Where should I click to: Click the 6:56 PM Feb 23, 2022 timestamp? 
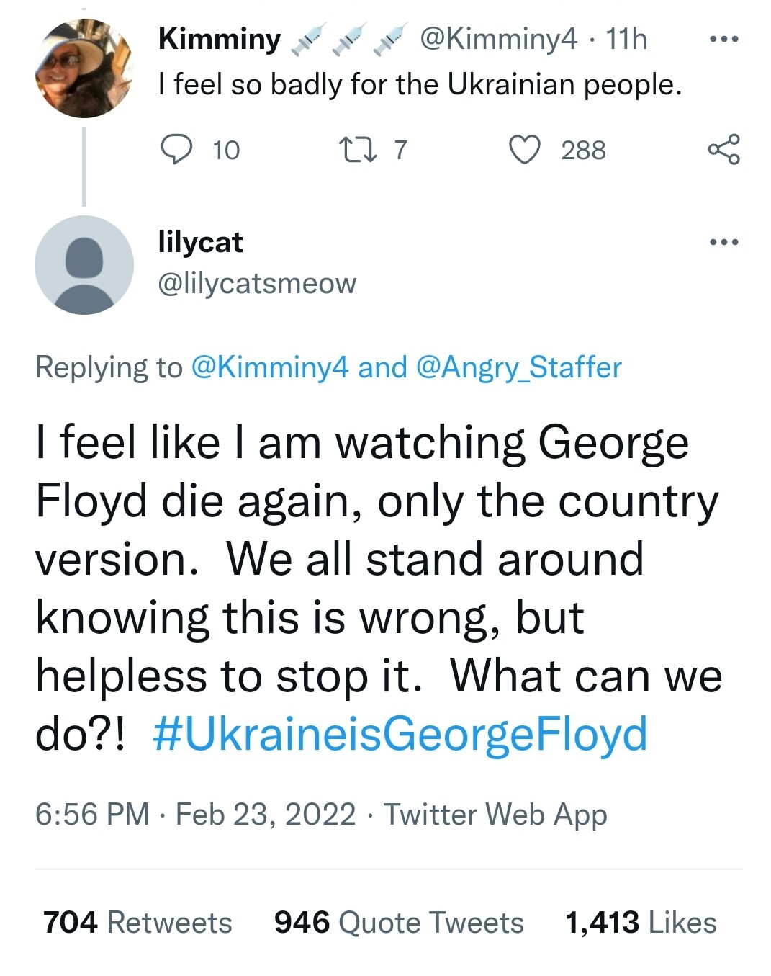pos(195,815)
